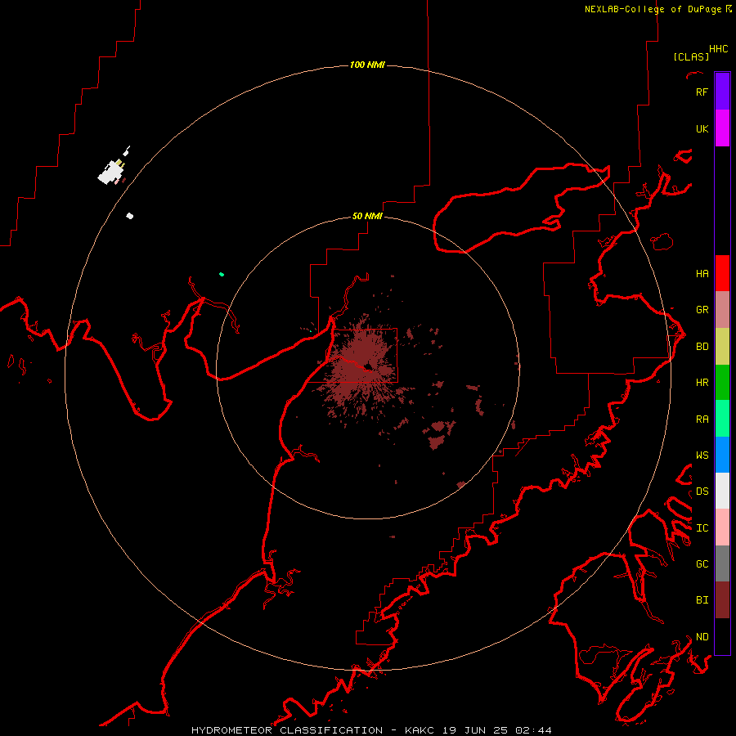The image size is (736, 736).
Task: Select the BD yellow legend swatch
Action: 722,346
